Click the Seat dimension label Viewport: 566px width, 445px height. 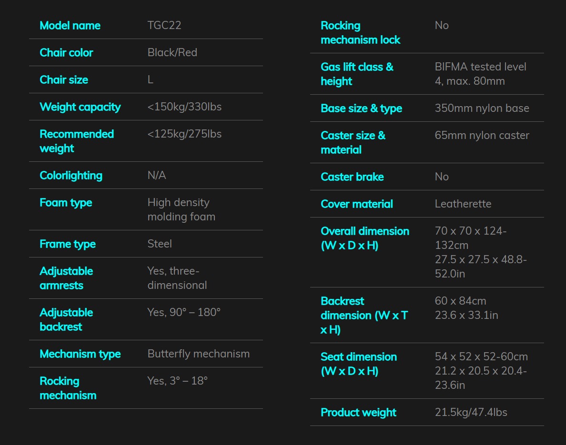tap(359, 364)
